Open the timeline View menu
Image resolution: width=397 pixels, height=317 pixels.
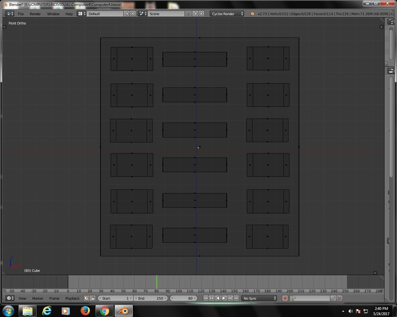(x=22, y=298)
